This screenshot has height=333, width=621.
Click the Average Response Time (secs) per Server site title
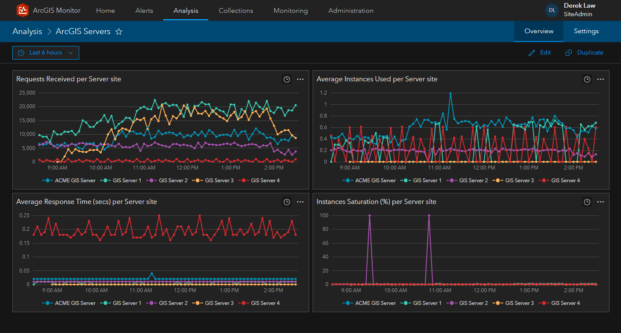pyautogui.click(x=87, y=202)
